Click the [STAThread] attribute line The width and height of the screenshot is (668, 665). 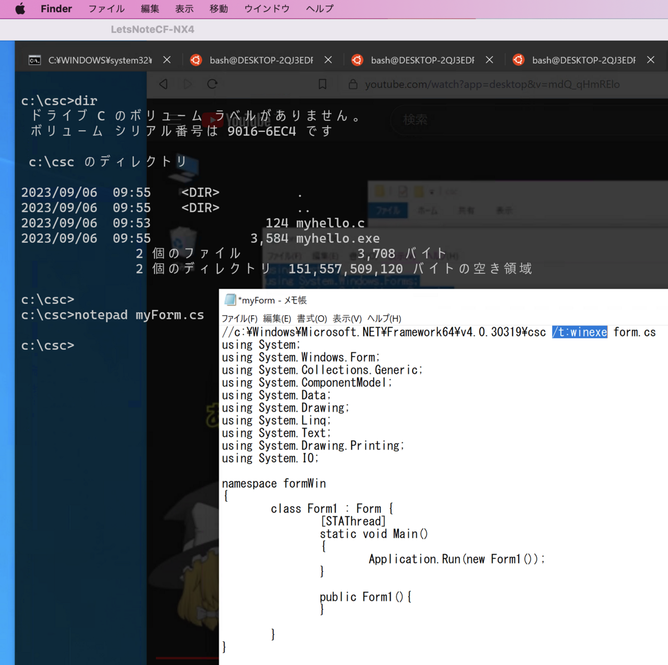pyautogui.click(x=353, y=521)
